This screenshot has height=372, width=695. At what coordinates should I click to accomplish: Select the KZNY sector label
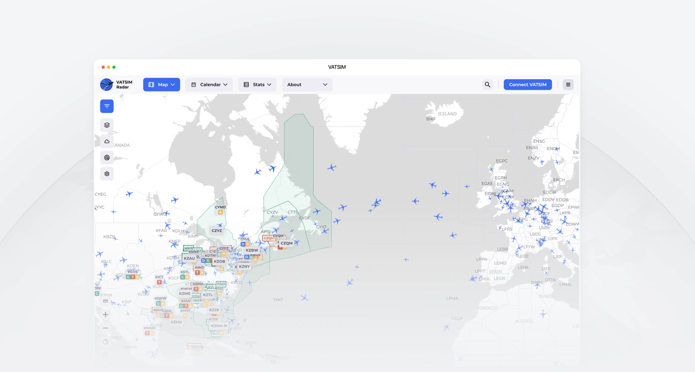click(244, 267)
